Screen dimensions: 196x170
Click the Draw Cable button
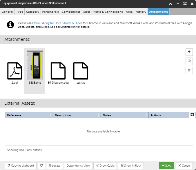coord(105,165)
